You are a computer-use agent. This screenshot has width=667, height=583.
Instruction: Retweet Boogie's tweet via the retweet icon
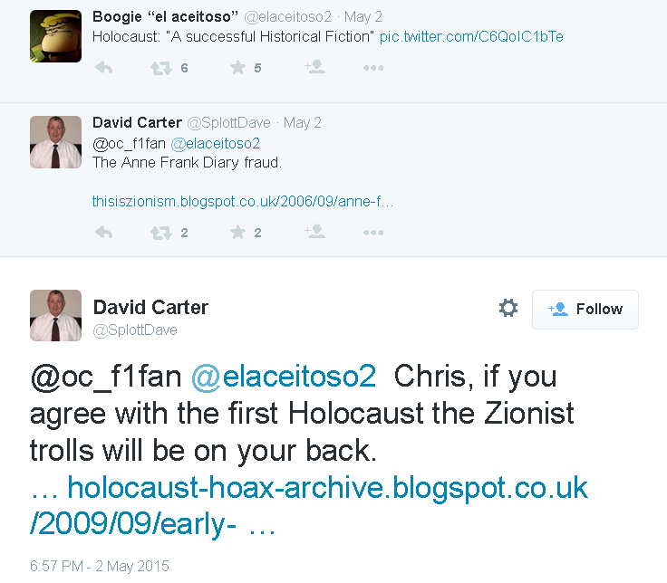click(x=160, y=68)
